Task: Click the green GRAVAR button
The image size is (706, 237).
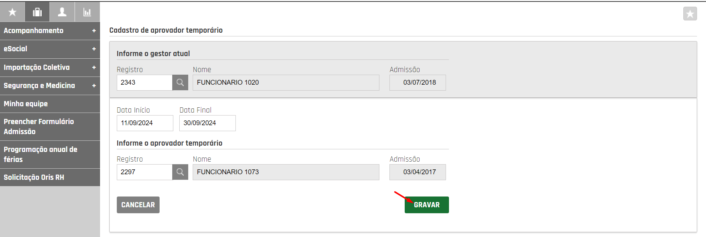Action: 426,205
